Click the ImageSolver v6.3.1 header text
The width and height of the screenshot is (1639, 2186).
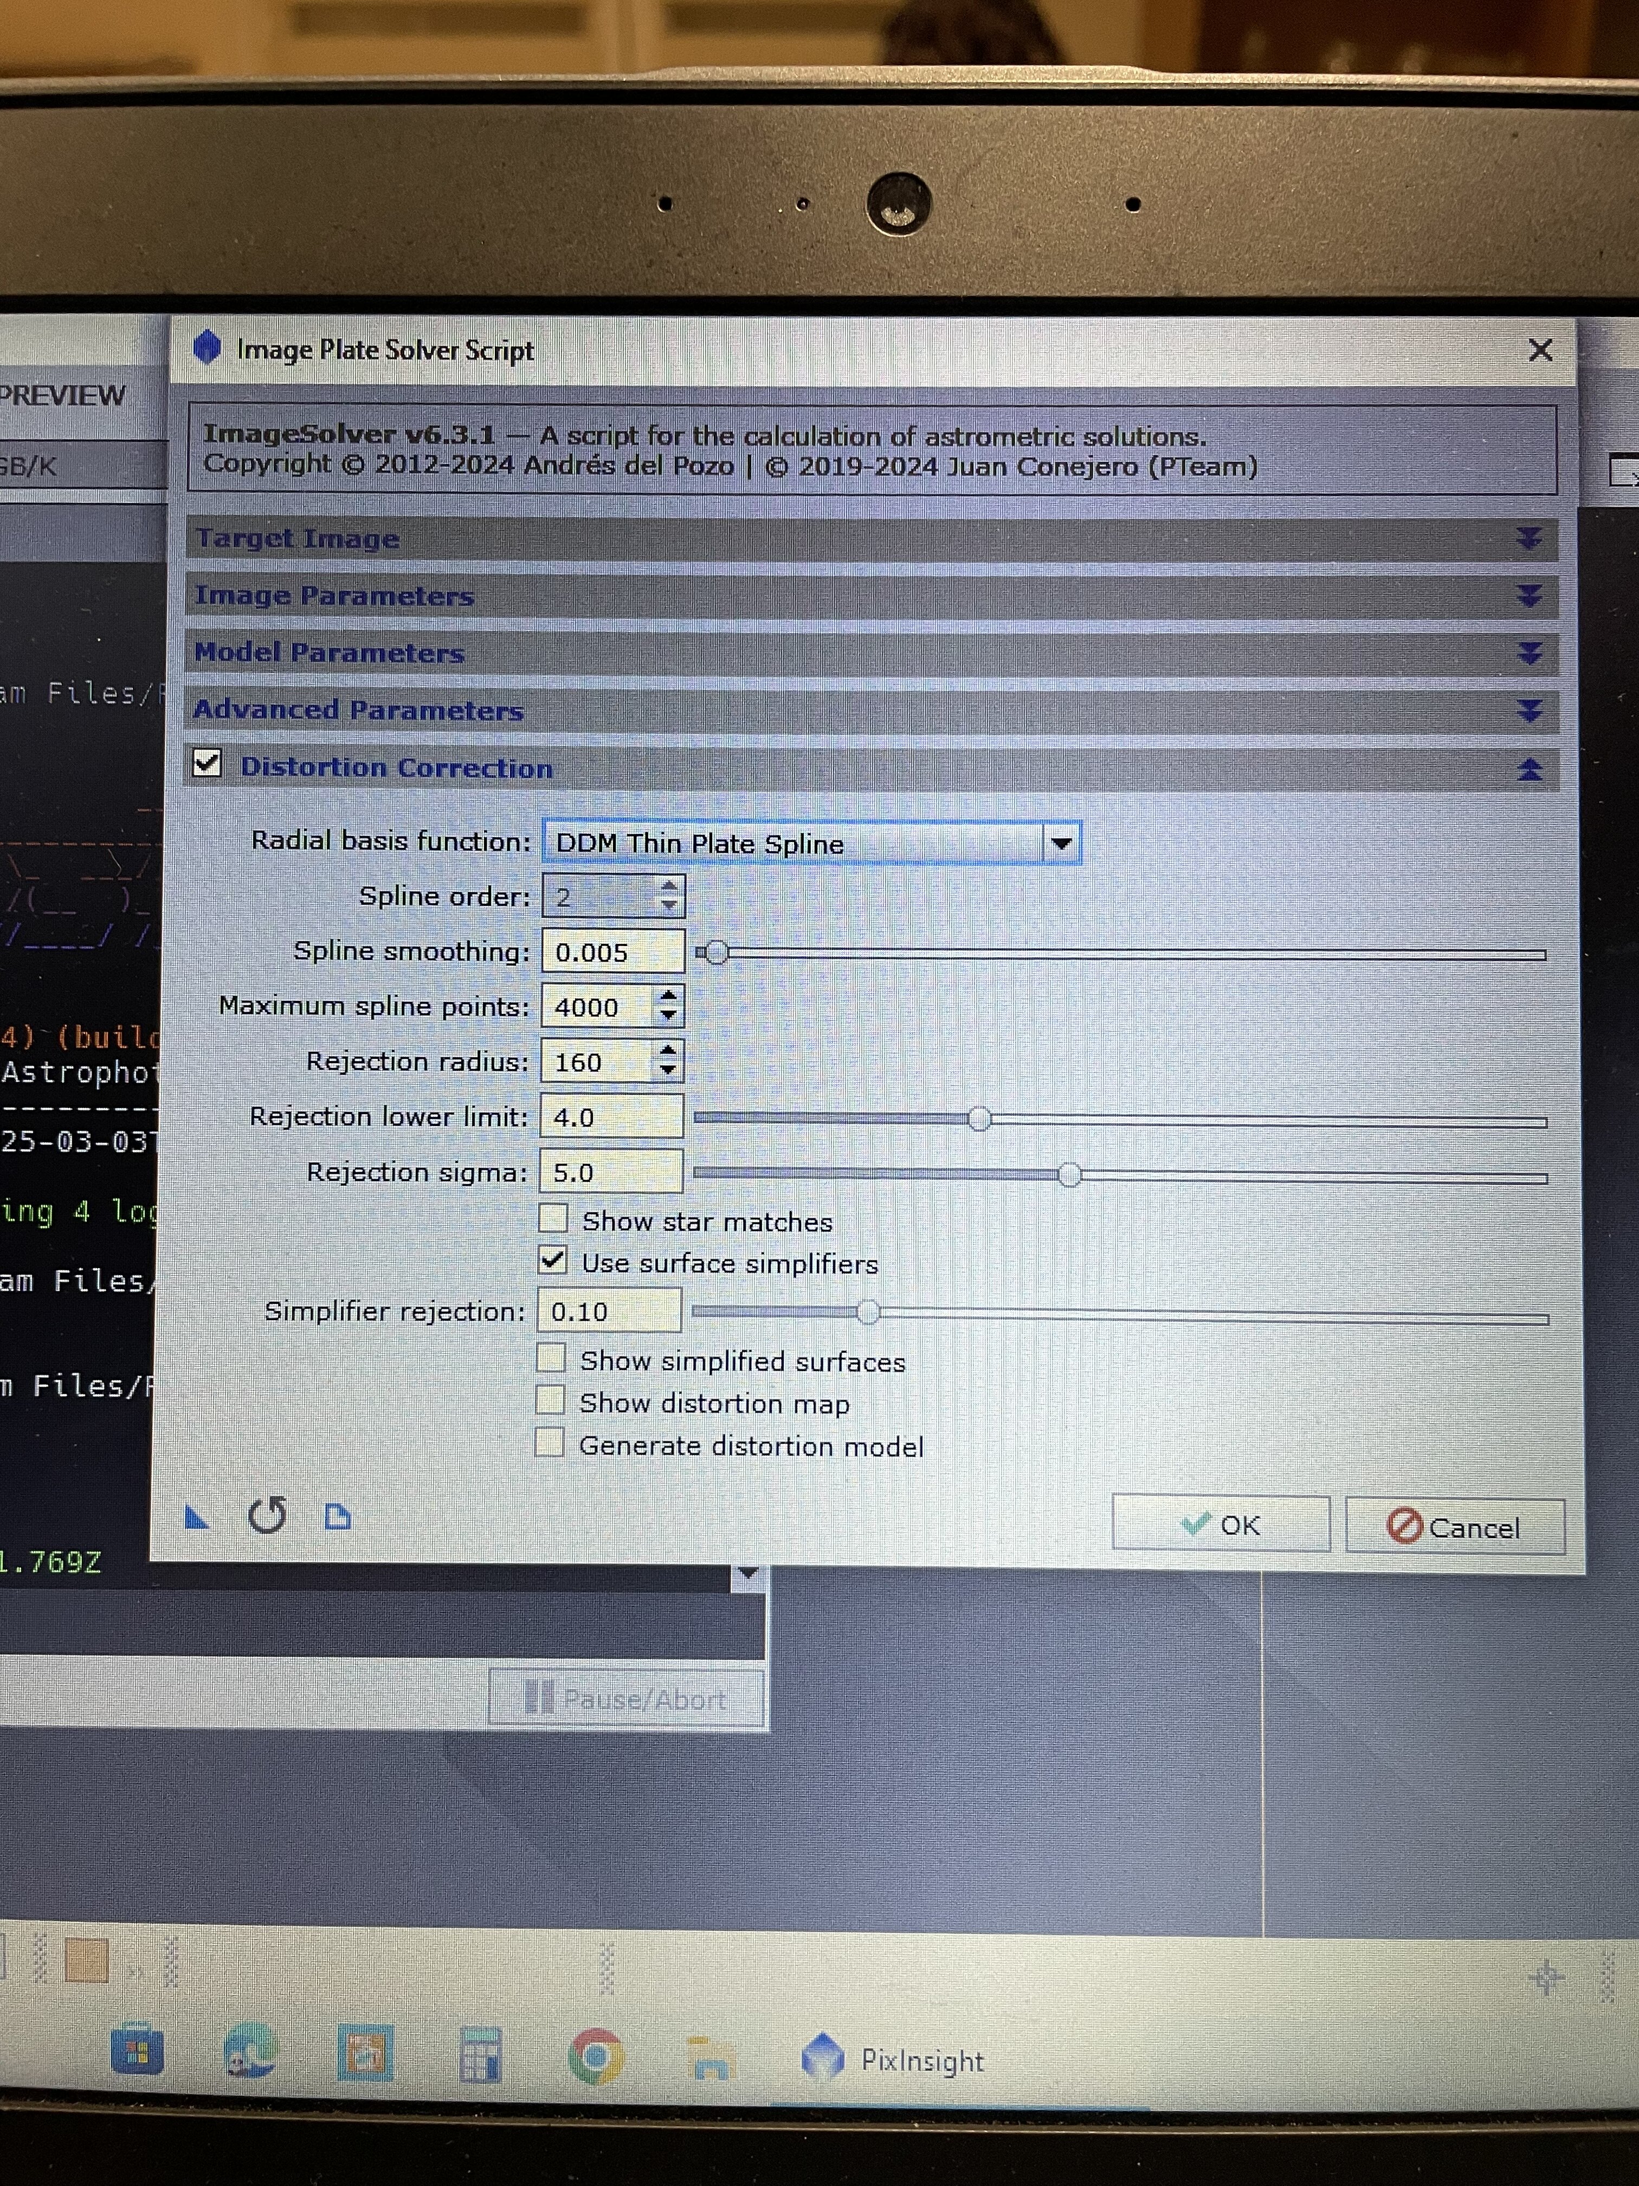(349, 434)
